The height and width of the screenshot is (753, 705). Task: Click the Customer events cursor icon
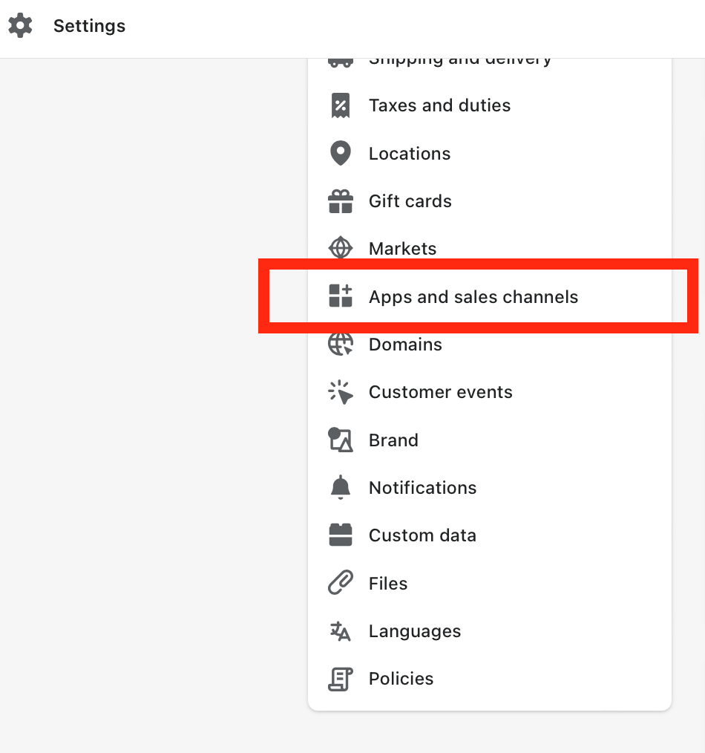click(x=341, y=392)
